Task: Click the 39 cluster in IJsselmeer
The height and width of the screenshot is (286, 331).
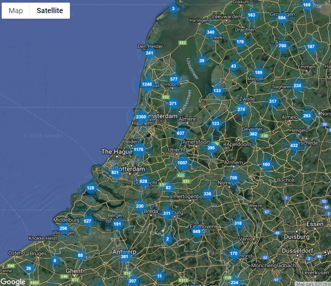Action: click(x=202, y=61)
